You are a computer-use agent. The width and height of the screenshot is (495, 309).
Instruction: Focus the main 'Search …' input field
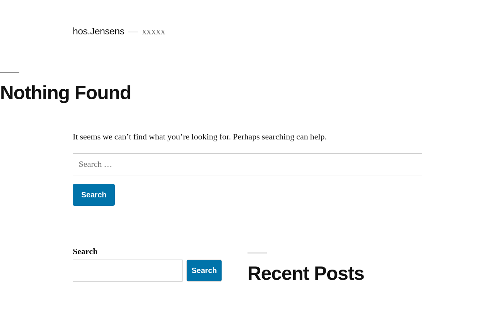247,164
